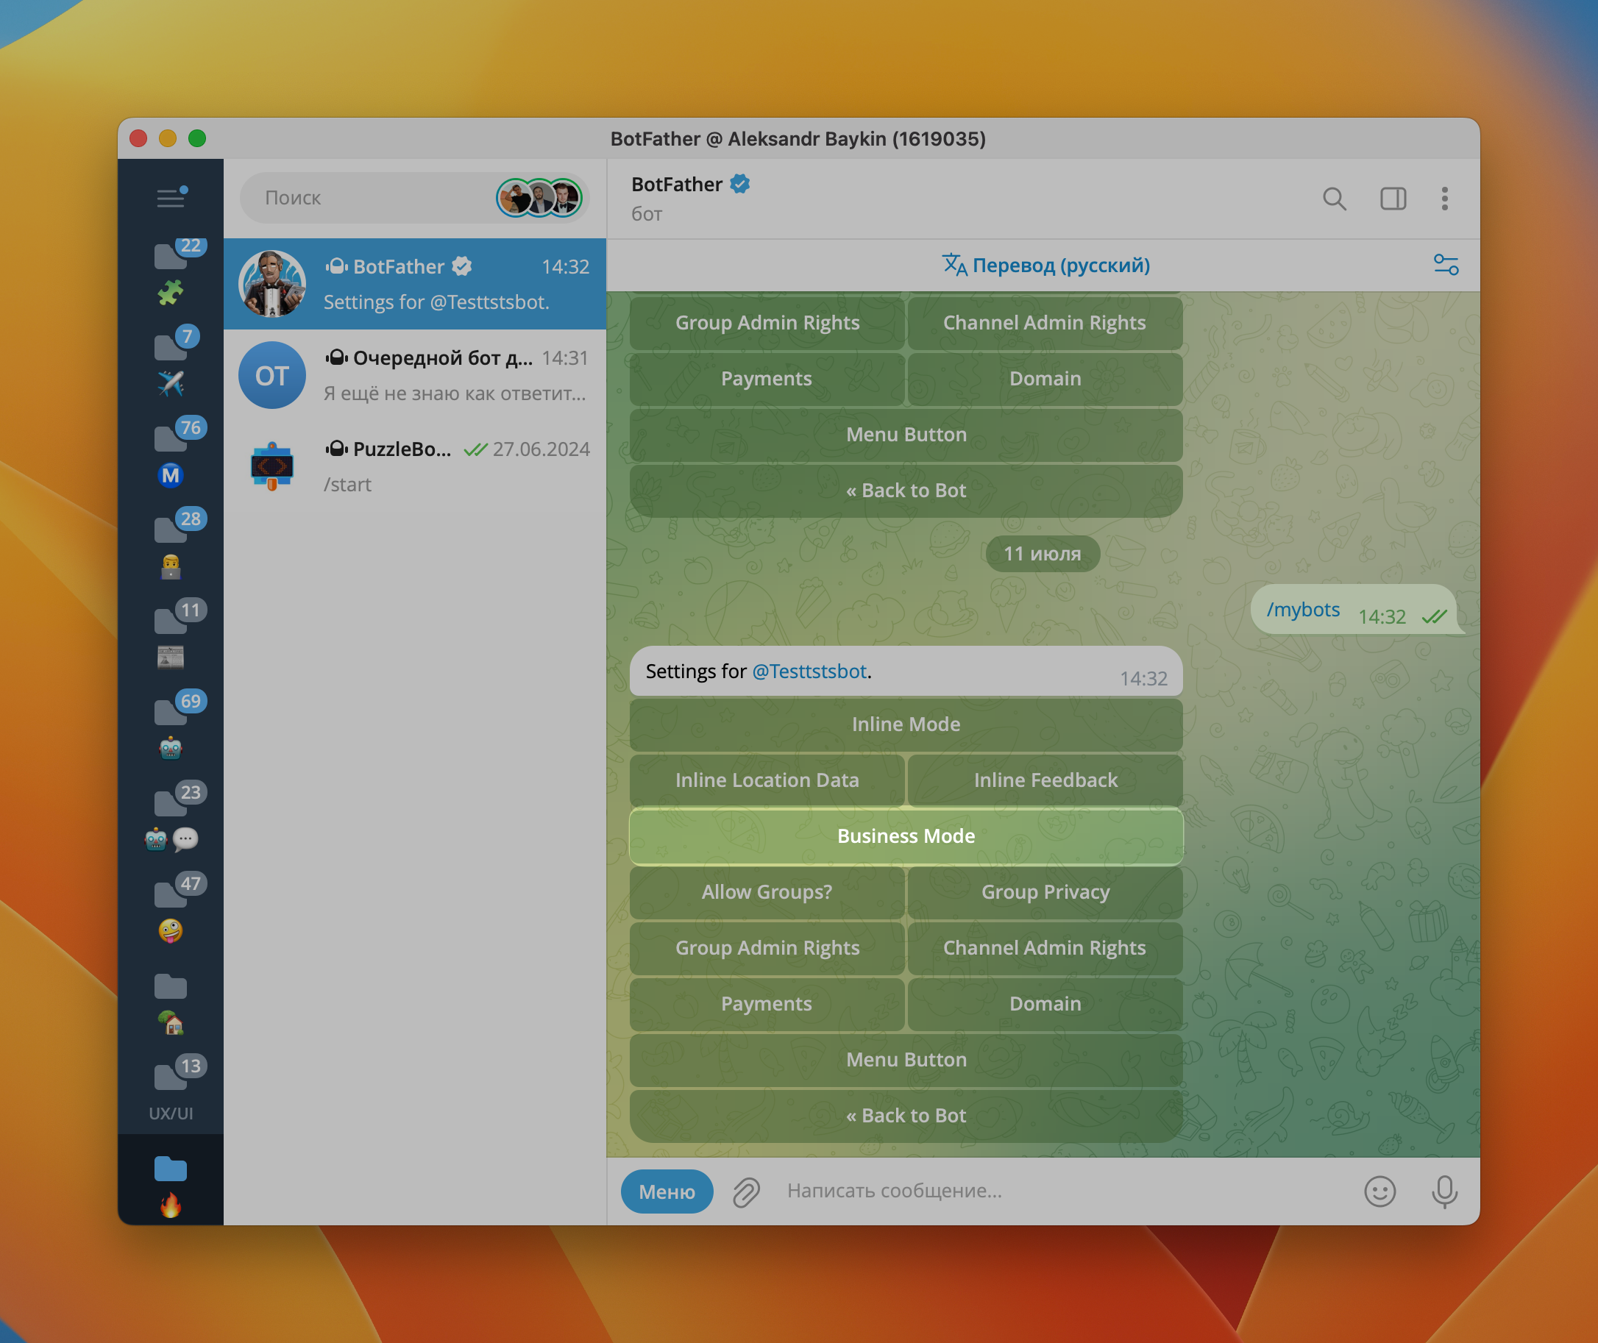Open the bot Меню commands button
The image size is (1598, 1343).
[667, 1191]
